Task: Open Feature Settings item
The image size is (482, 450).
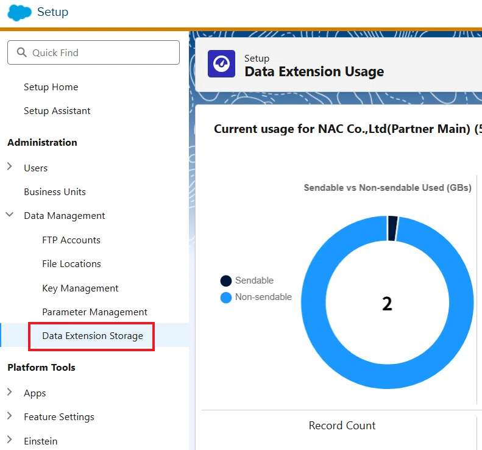Action: (59, 417)
